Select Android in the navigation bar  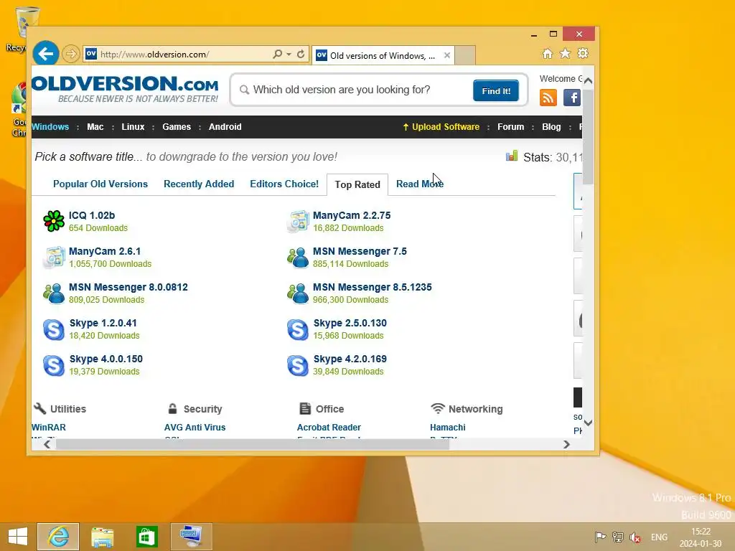click(225, 127)
